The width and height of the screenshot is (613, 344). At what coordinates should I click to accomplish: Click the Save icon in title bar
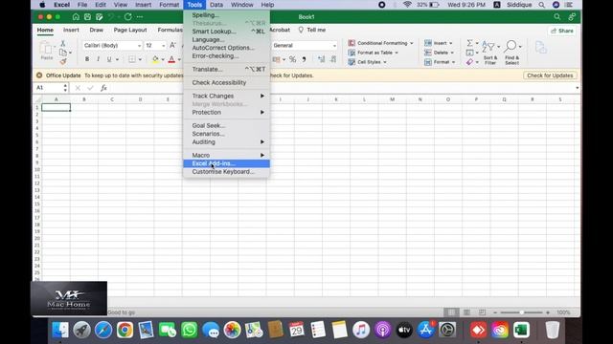pyautogui.click(x=87, y=17)
